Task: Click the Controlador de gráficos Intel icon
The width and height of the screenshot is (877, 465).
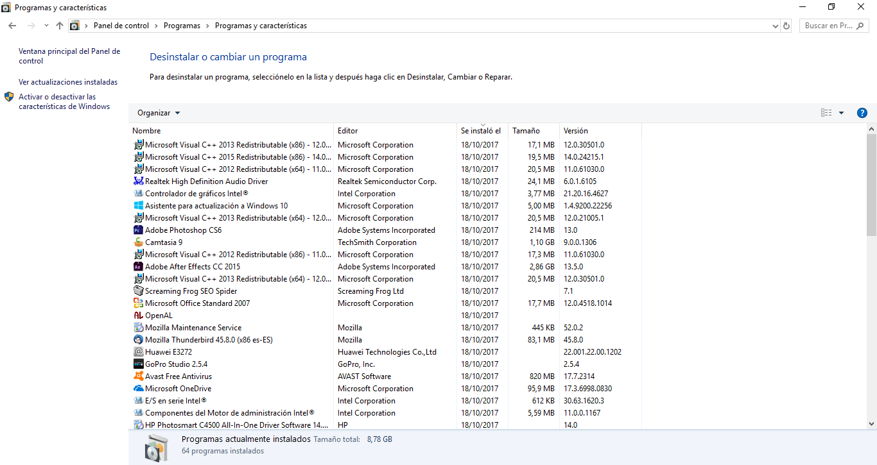Action: (x=139, y=194)
